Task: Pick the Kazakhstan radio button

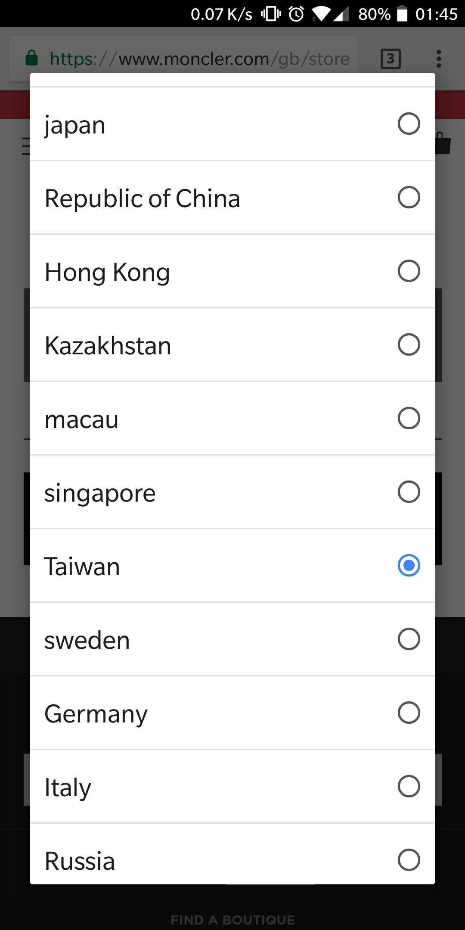Action: (x=409, y=345)
